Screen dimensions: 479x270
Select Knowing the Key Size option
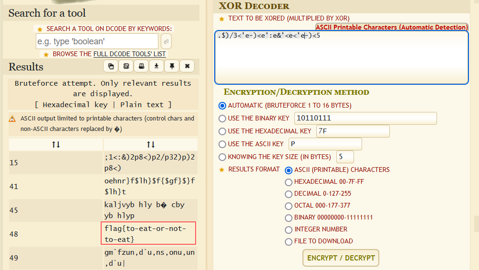tap(222, 157)
